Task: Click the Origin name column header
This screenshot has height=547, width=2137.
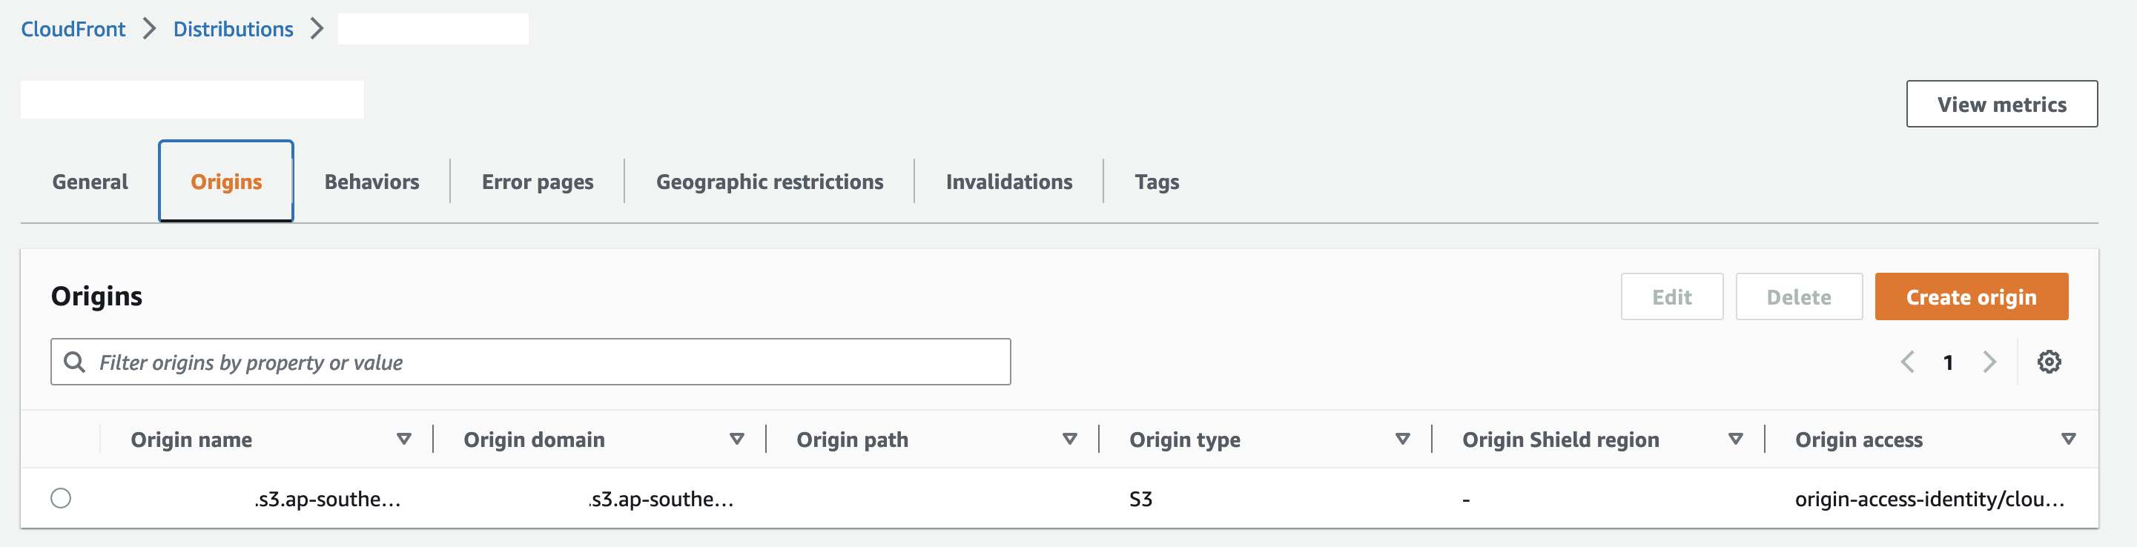Action: click(191, 440)
